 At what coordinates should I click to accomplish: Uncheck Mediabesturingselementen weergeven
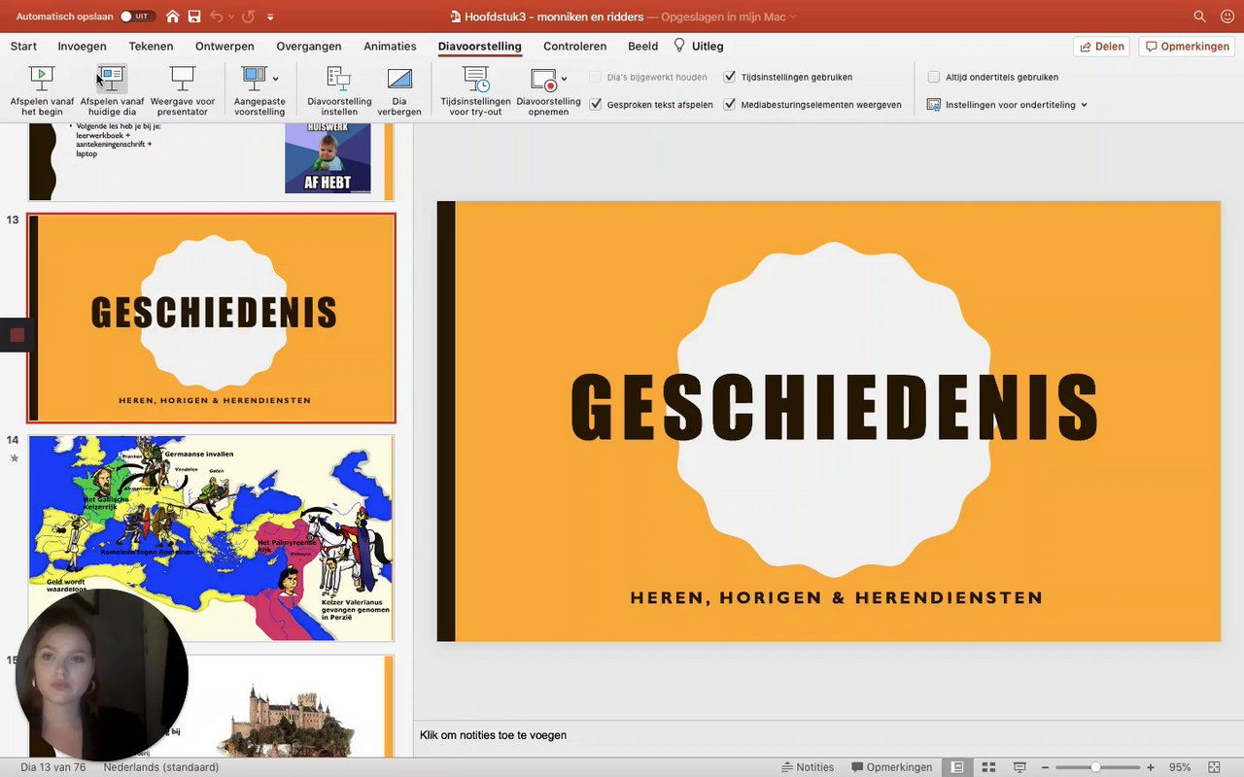pos(730,104)
